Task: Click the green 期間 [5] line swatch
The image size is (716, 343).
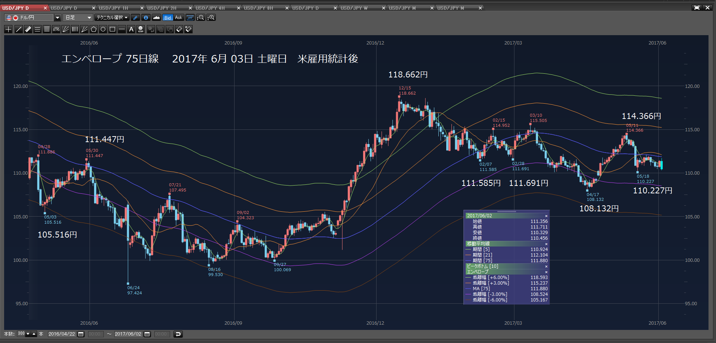Action: click(468, 249)
